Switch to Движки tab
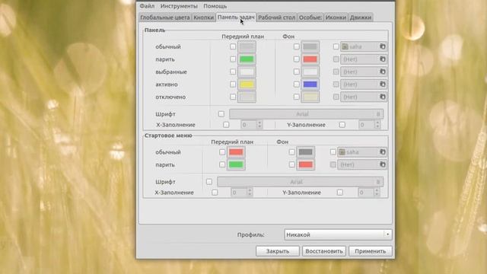The width and height of the screenshot is (487, 274). coord(361,18)
